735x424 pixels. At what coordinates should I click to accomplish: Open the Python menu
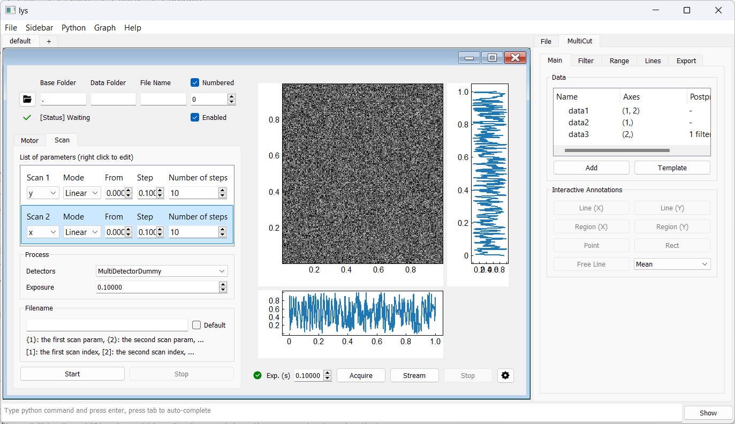73,28
